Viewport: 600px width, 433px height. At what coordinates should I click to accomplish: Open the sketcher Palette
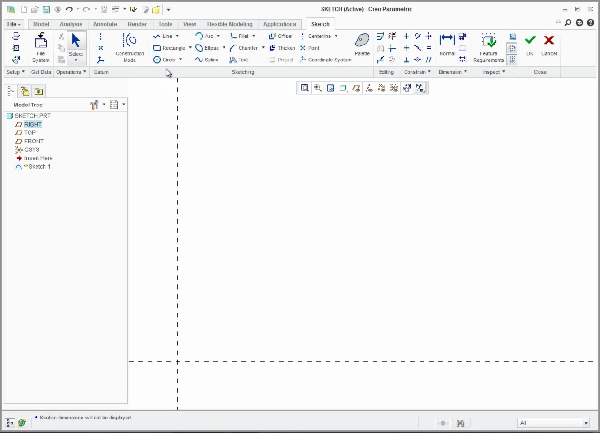[362, 45]
